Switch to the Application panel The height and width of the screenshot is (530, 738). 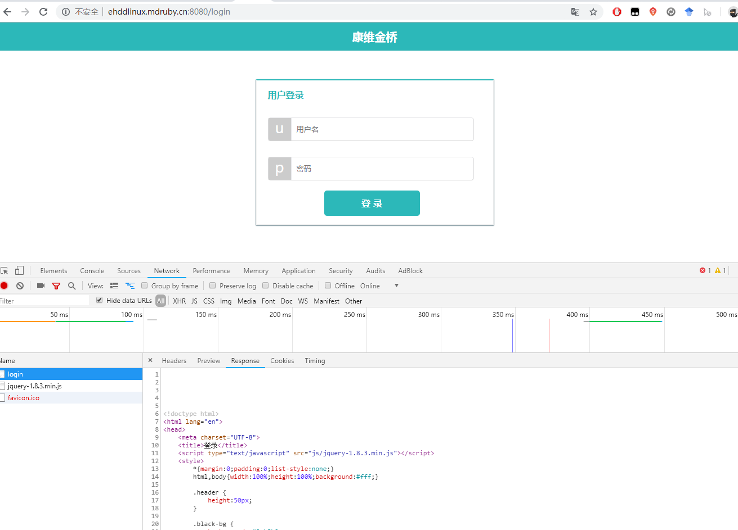coord(299,270)
